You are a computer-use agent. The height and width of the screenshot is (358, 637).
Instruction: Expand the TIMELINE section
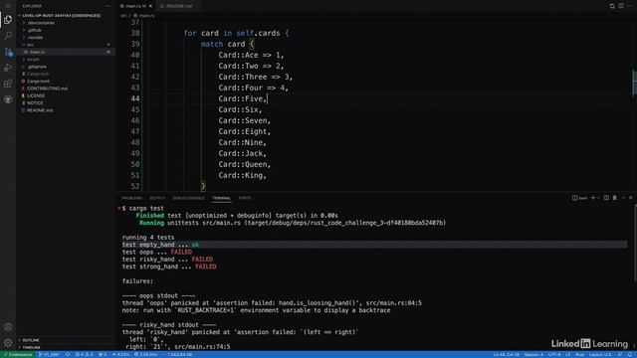(31, 347)
